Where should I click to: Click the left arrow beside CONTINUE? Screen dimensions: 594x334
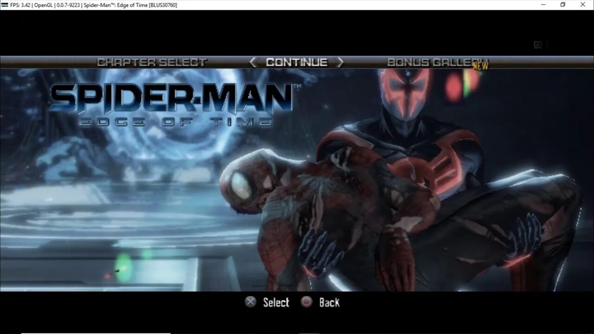pos(253,62)
